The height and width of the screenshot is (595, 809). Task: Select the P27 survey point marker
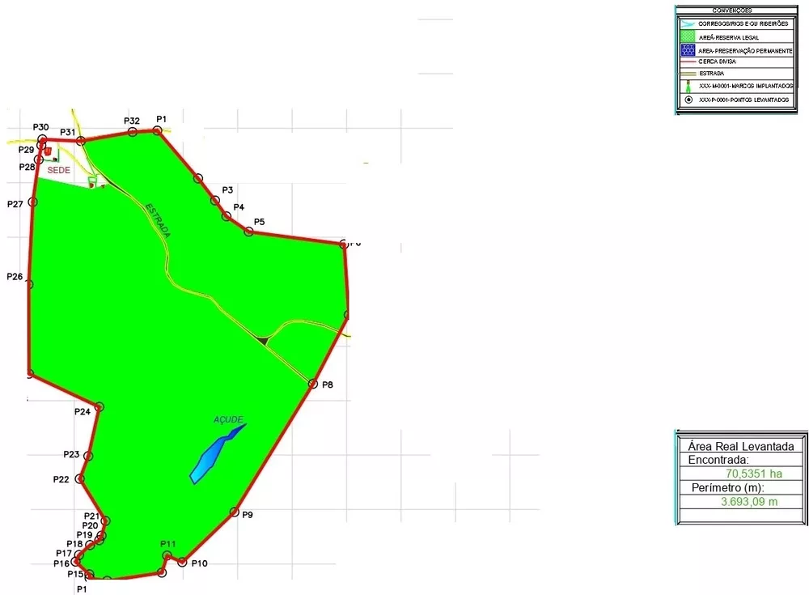[33, 202]
